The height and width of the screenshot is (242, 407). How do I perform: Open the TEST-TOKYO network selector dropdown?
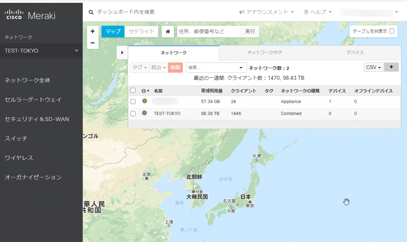coord(41,51)
